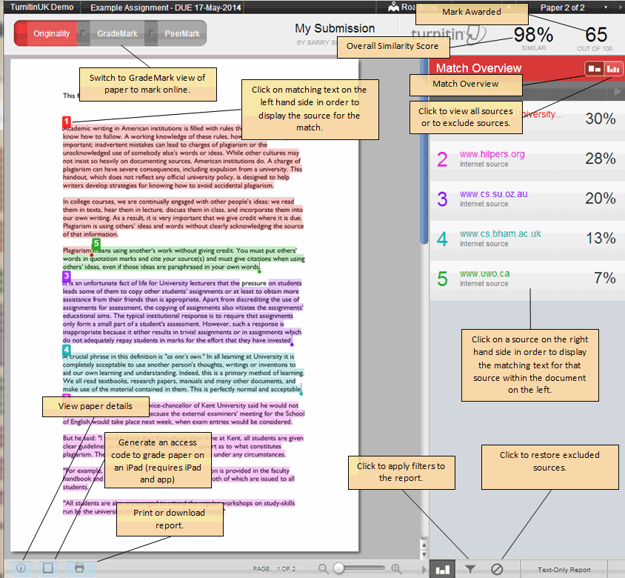Viewport: 625px width, 578px height.
Task: Click teal highlighted text 'A crucial phrase'
Action: (x=184, y=373)
